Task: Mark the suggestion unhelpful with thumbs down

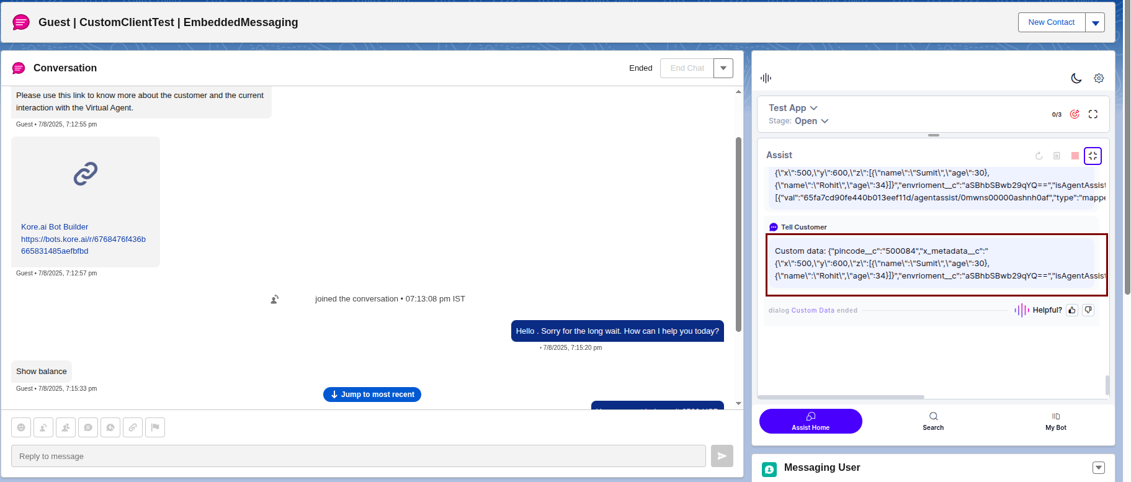Action: point(1088,310)
